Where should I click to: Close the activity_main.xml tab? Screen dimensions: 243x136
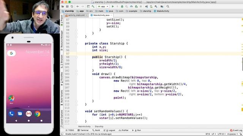pyautogui.click(x=87, y=15)
